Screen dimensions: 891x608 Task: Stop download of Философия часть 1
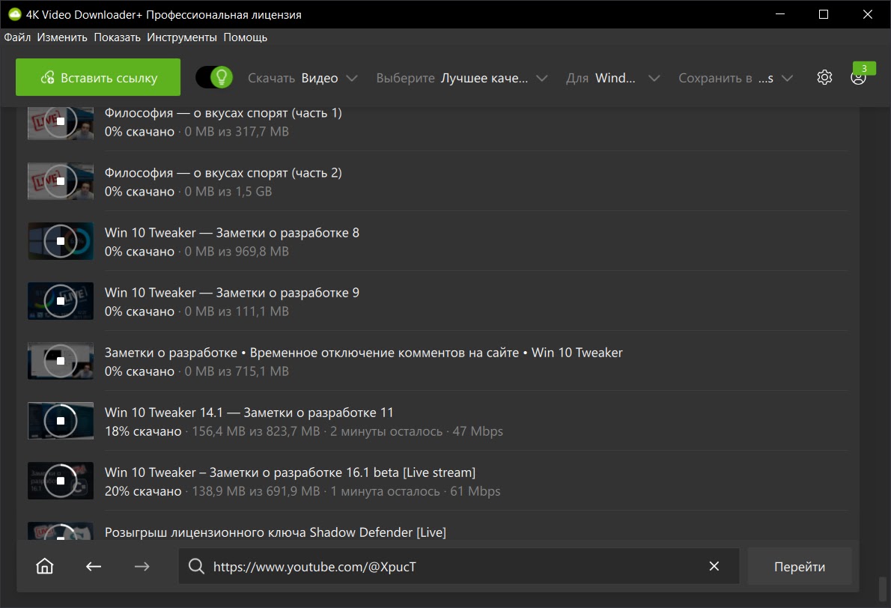[x=60, y=121]
